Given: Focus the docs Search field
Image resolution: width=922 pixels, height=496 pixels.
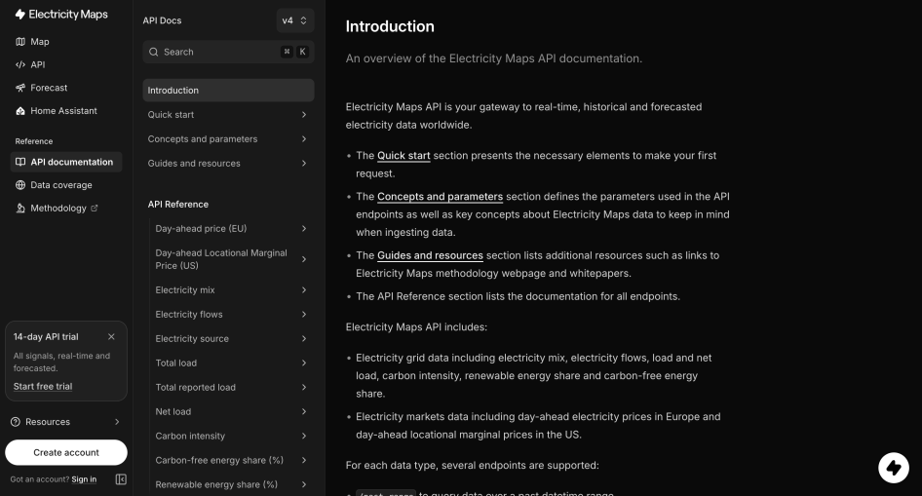Looking at the screenshot, I should pyautogui.click(x=228, y=52).
